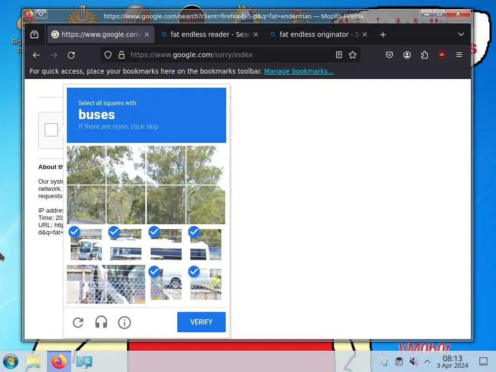Viewport: 496px width, 372px height.
Task: Click the Firefox back arrow button
Action: pos(36,55)
